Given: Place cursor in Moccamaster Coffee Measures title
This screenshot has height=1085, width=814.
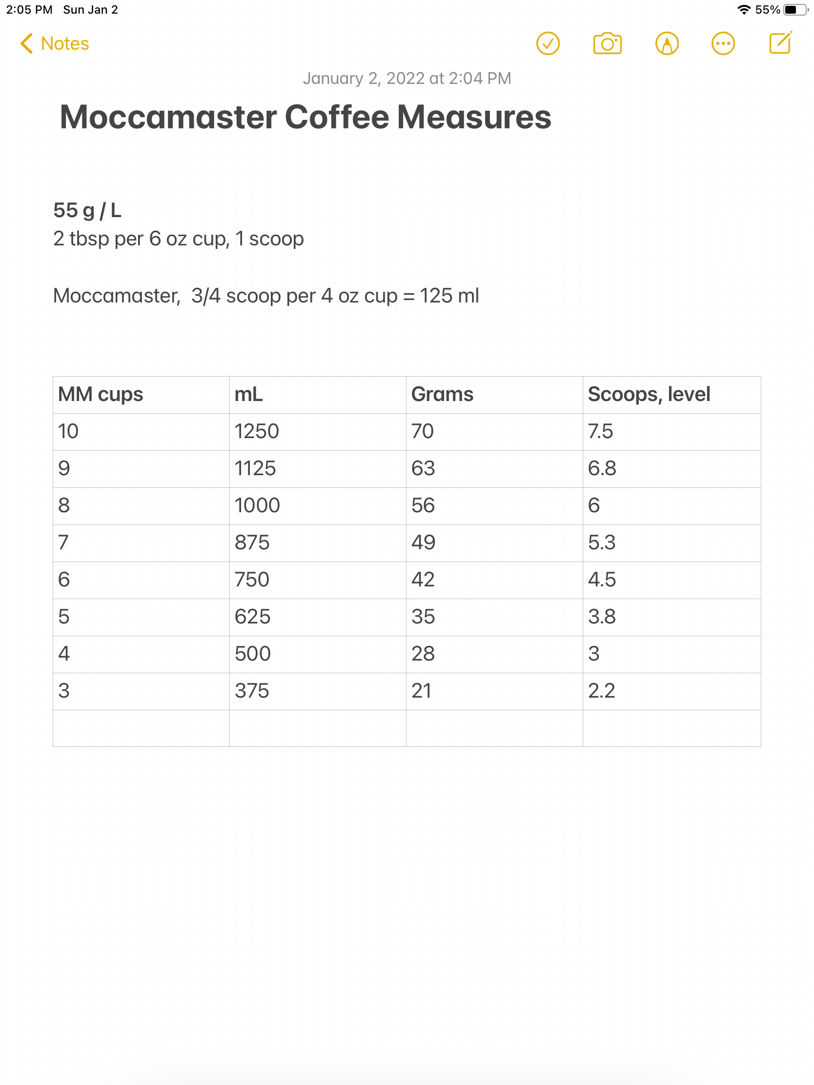Looking at the screenshot, I should 305,117.
